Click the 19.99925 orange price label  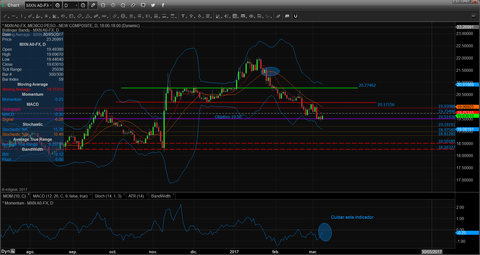click(x=467, y=107)
